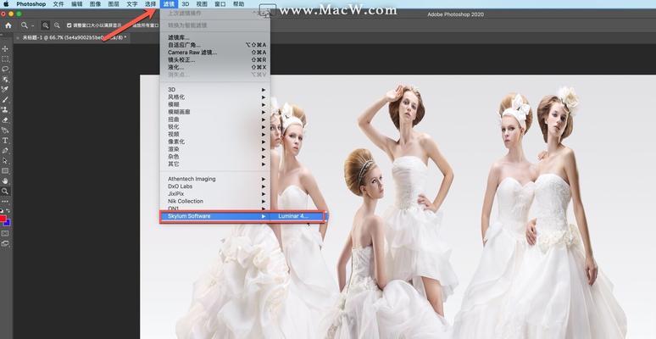Viewport: 656px width, 339px height.
Task: Select the Clone Stamp tool
Action: point(5,109)
